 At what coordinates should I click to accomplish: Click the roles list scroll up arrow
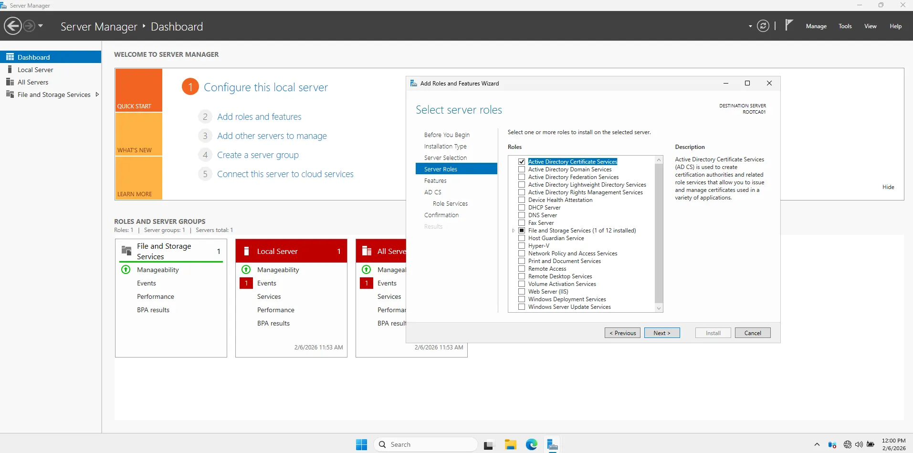659,160
